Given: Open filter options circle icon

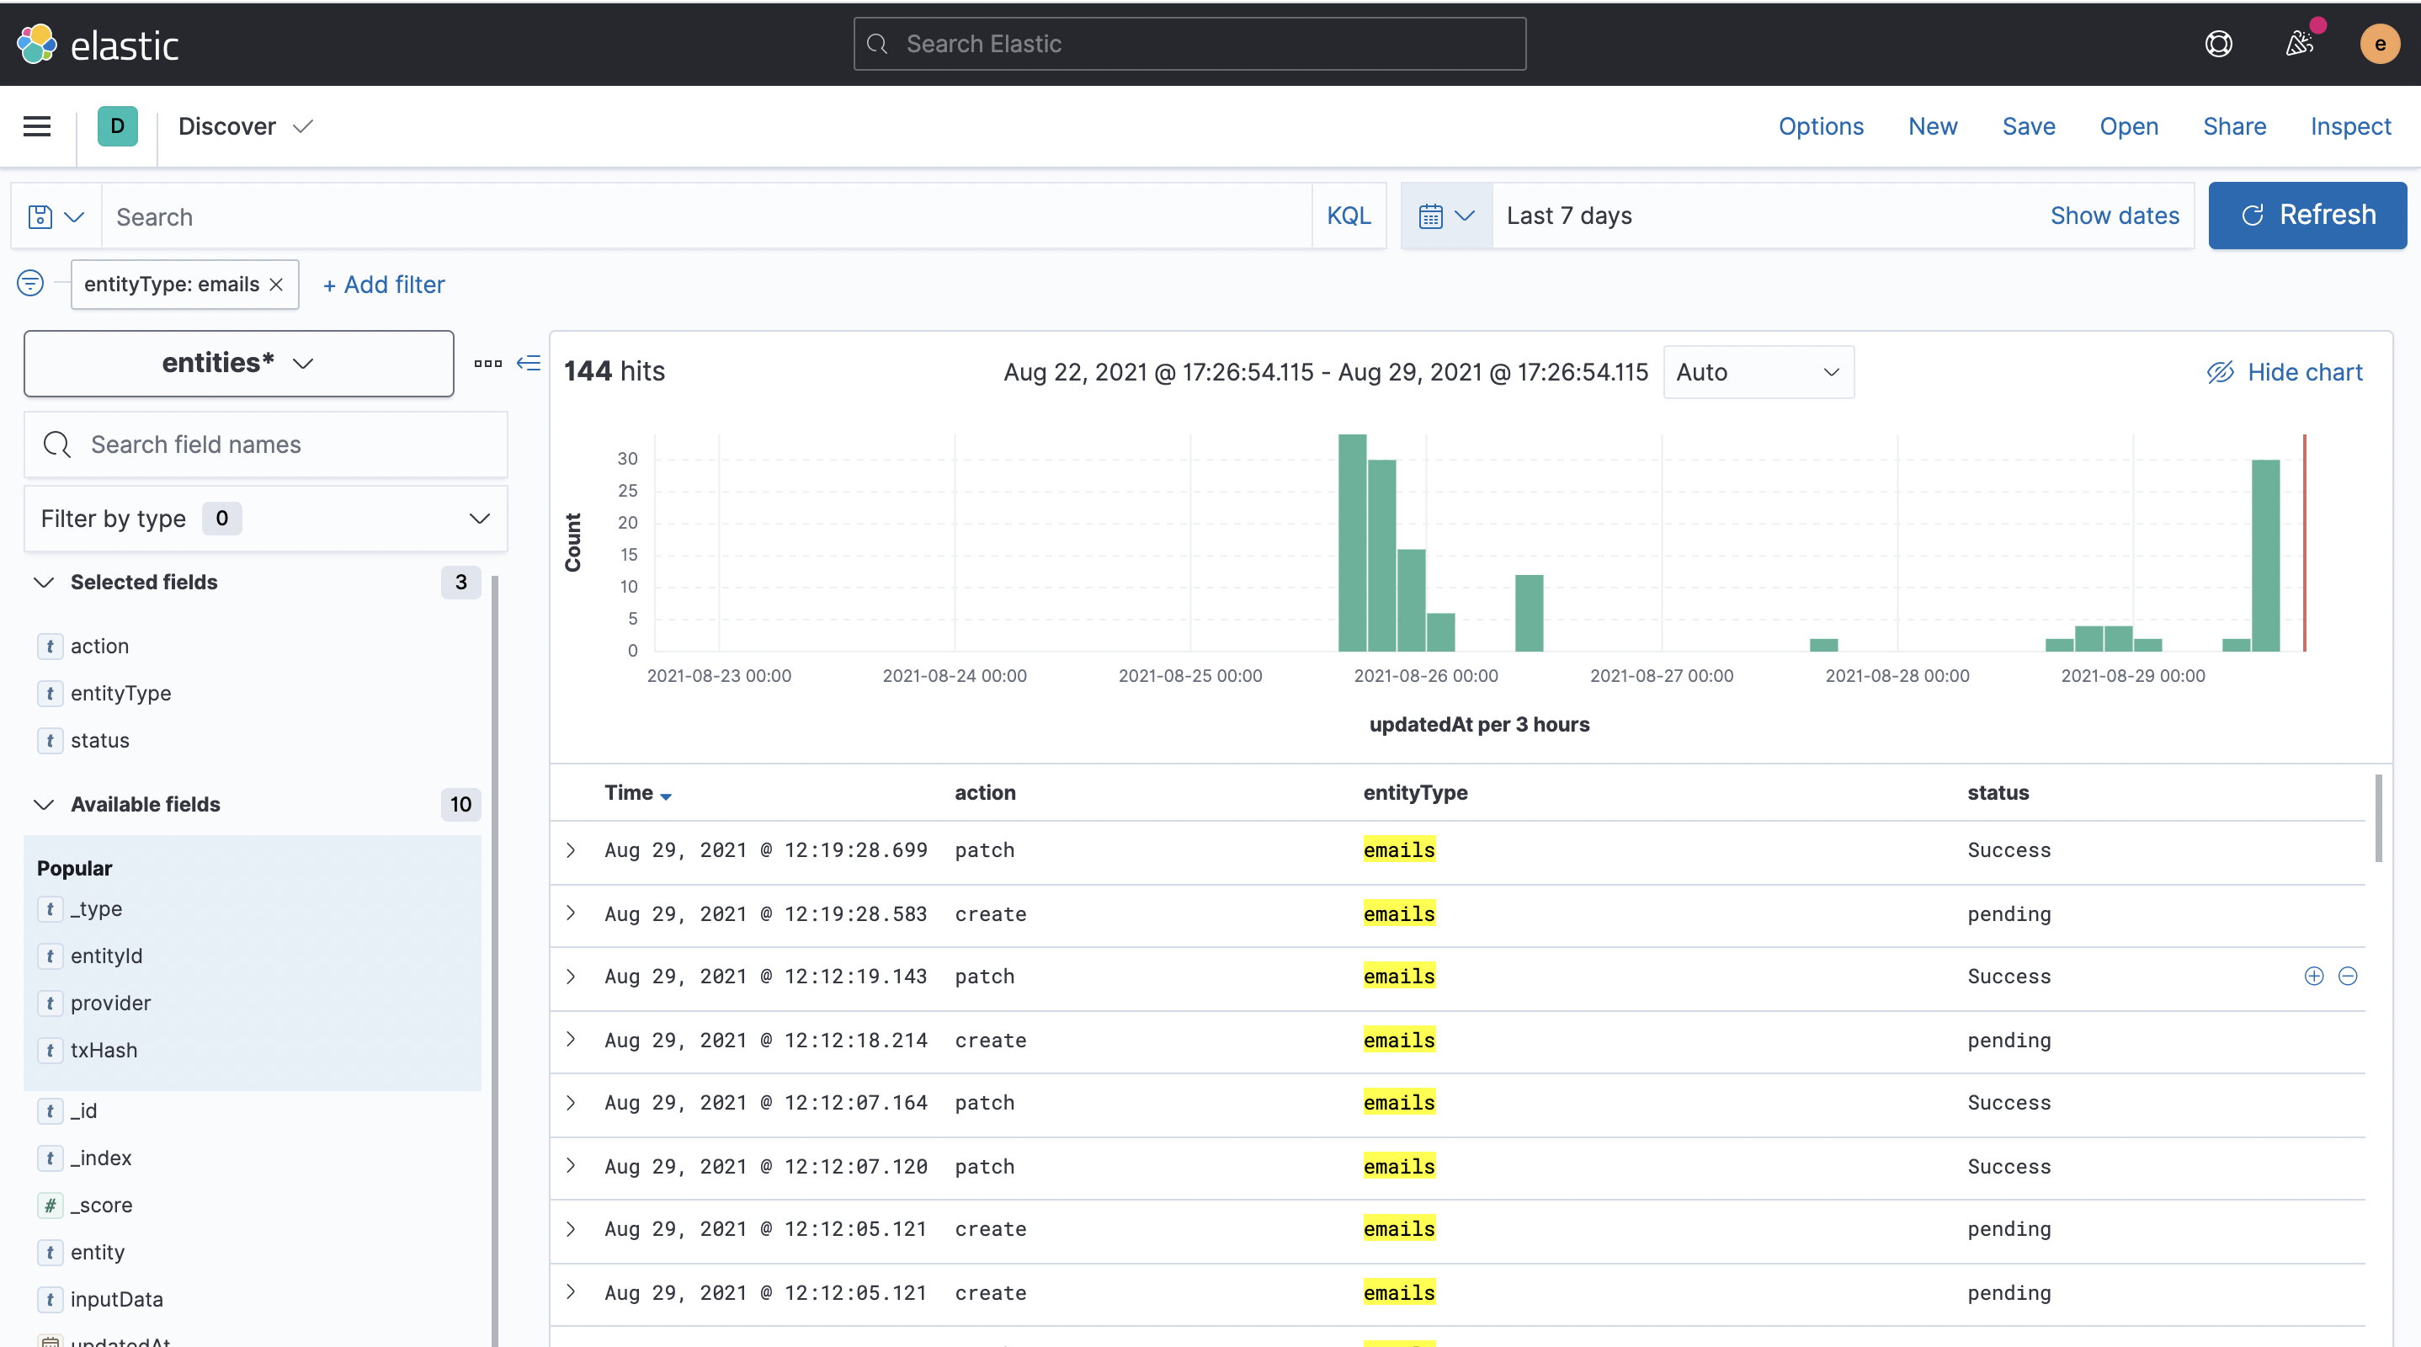Looking at the screenshot, I should [30, 283].
